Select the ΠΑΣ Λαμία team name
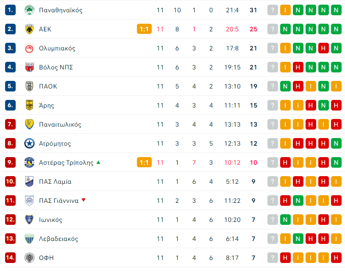 (x=55, y=182)
